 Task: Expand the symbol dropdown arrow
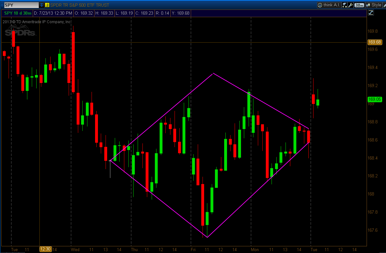coord(42,5)
